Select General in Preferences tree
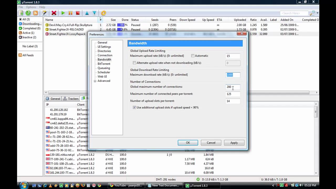Viewport: 336px width, 189px height. pyautogui.click(x=102, y=43)
